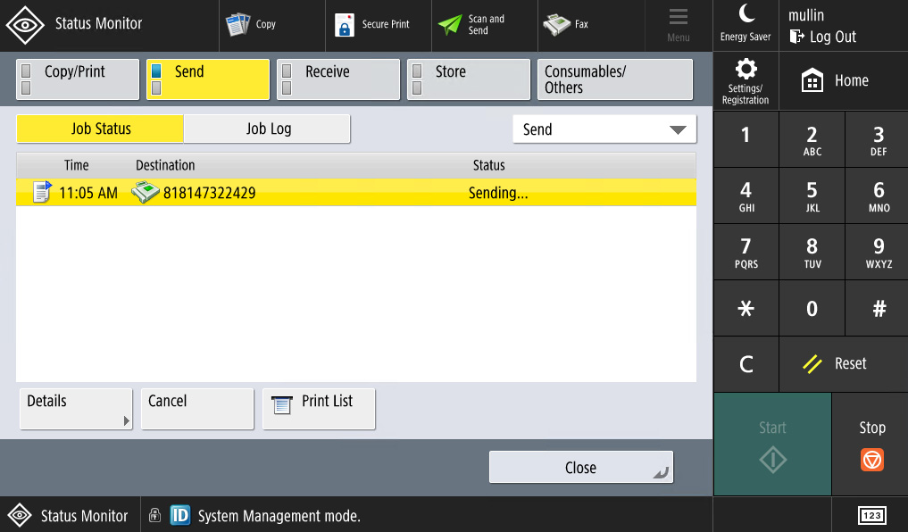Viewport: 908px width, 532px height.
Task: Switch to the Copy/Print status tab
Action: pyautogui.click(x=78, y=79)
